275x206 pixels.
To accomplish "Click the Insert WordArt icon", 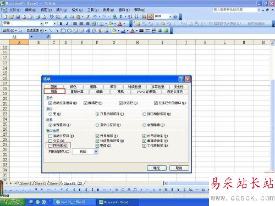I will click(x=88, y=31).
